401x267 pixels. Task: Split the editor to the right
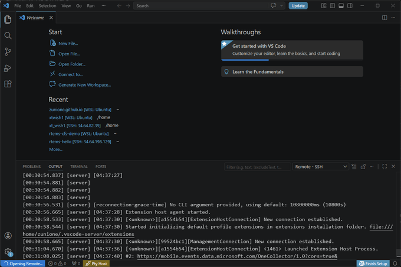coord(384,18)
